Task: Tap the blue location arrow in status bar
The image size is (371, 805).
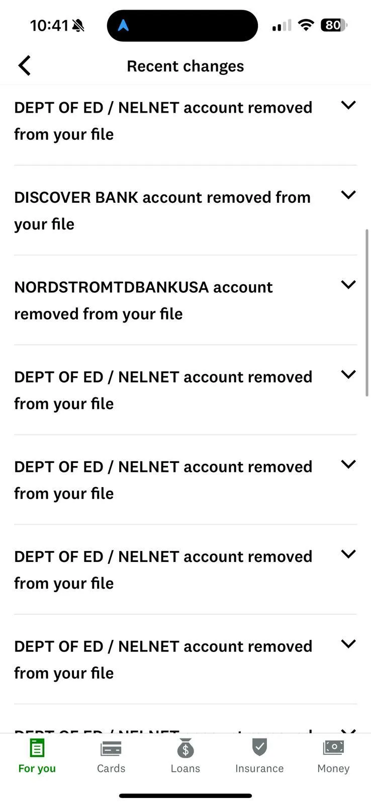Action: (123, 25)
